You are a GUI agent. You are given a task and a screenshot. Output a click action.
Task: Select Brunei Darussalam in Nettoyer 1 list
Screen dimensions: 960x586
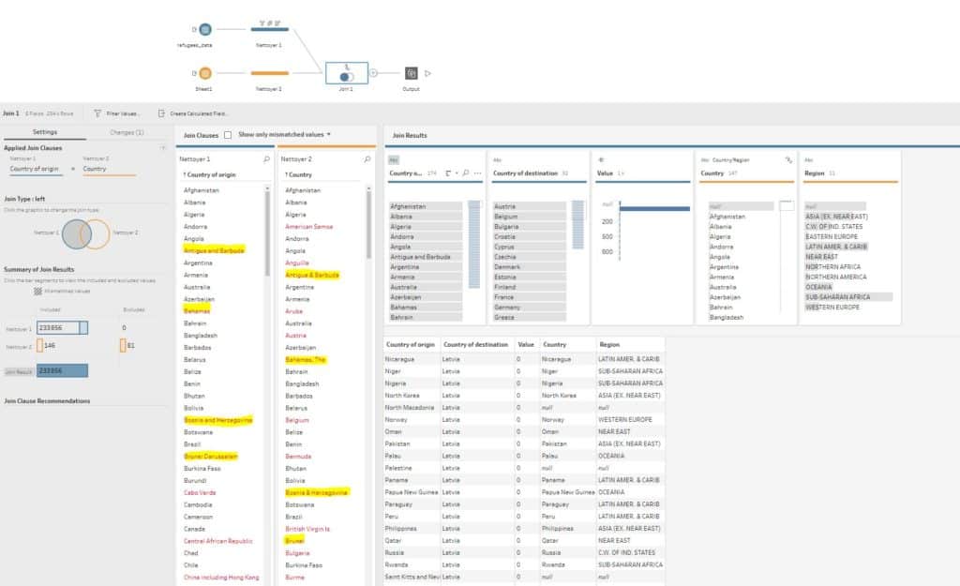211,457
